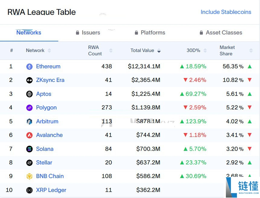Click the Include Stablecoins link
The width and height of the screenshot is (260, 198).
point(226,12)
